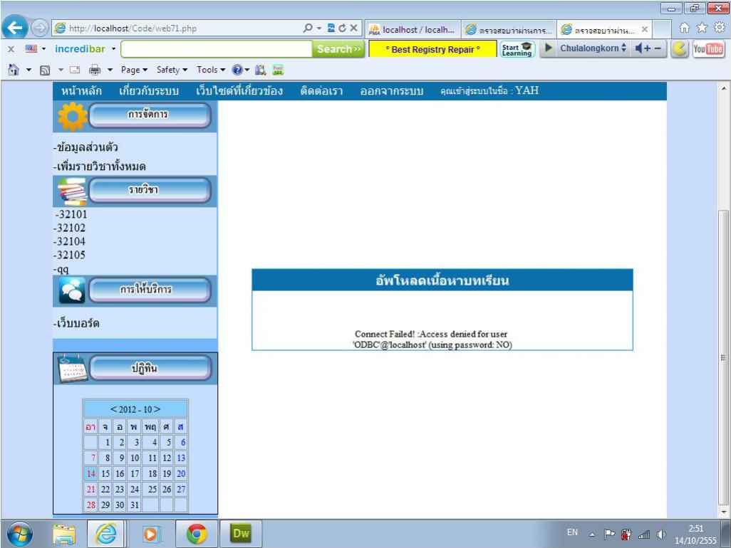
Task: Open the Safety dropdown menu
Action: pyautogui.click(x=172, y=70)
